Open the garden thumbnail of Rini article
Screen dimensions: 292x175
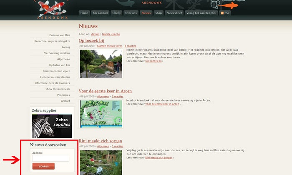pyautogui.click(x=101, y=162)
